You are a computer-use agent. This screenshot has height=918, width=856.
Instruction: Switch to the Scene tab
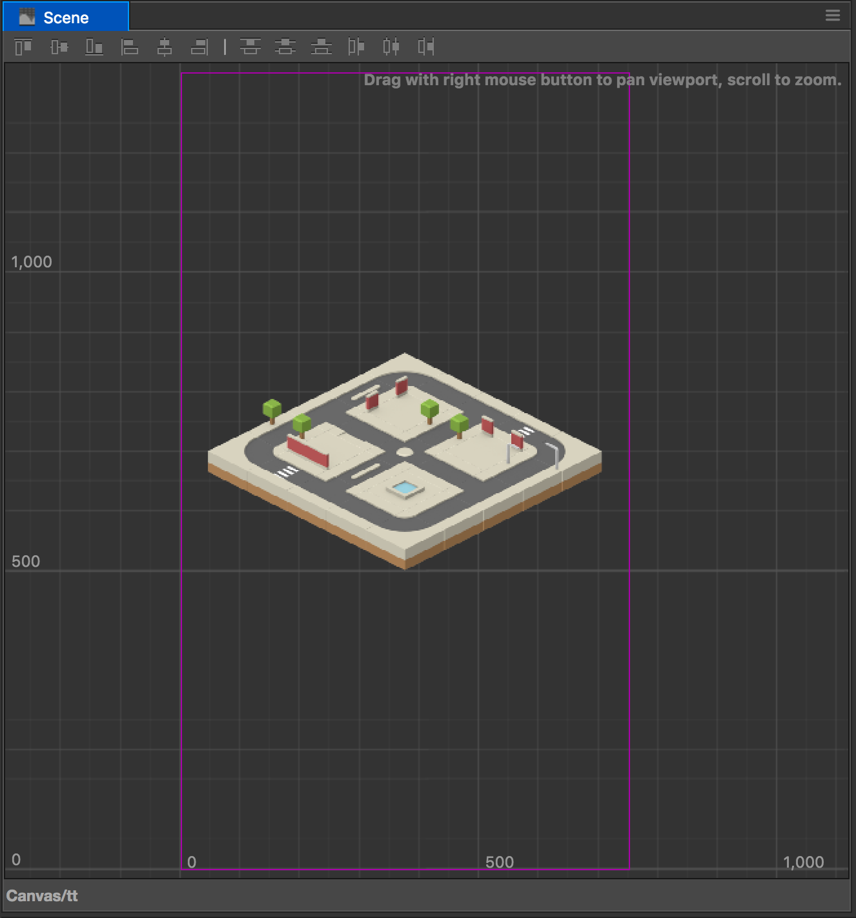(x=66, y=17)
